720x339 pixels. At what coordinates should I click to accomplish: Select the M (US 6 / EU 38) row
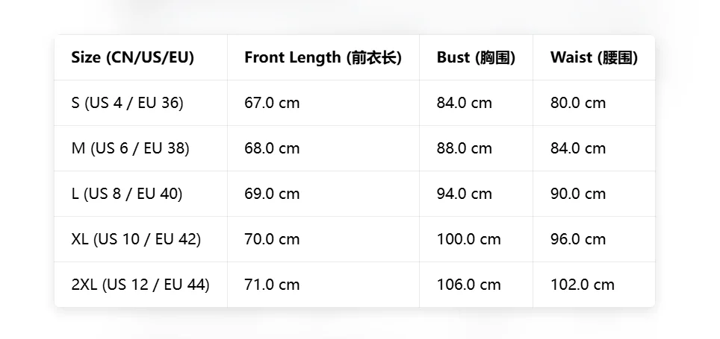coord(355,148)
